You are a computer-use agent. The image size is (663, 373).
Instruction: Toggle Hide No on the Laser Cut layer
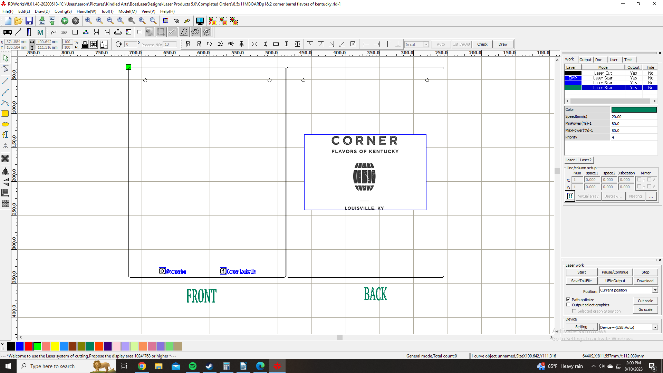(x=651, y=73)
